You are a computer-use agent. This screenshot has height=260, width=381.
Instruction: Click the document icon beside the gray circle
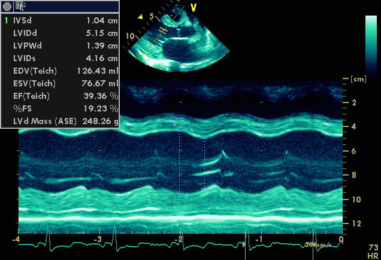(20, 6)
